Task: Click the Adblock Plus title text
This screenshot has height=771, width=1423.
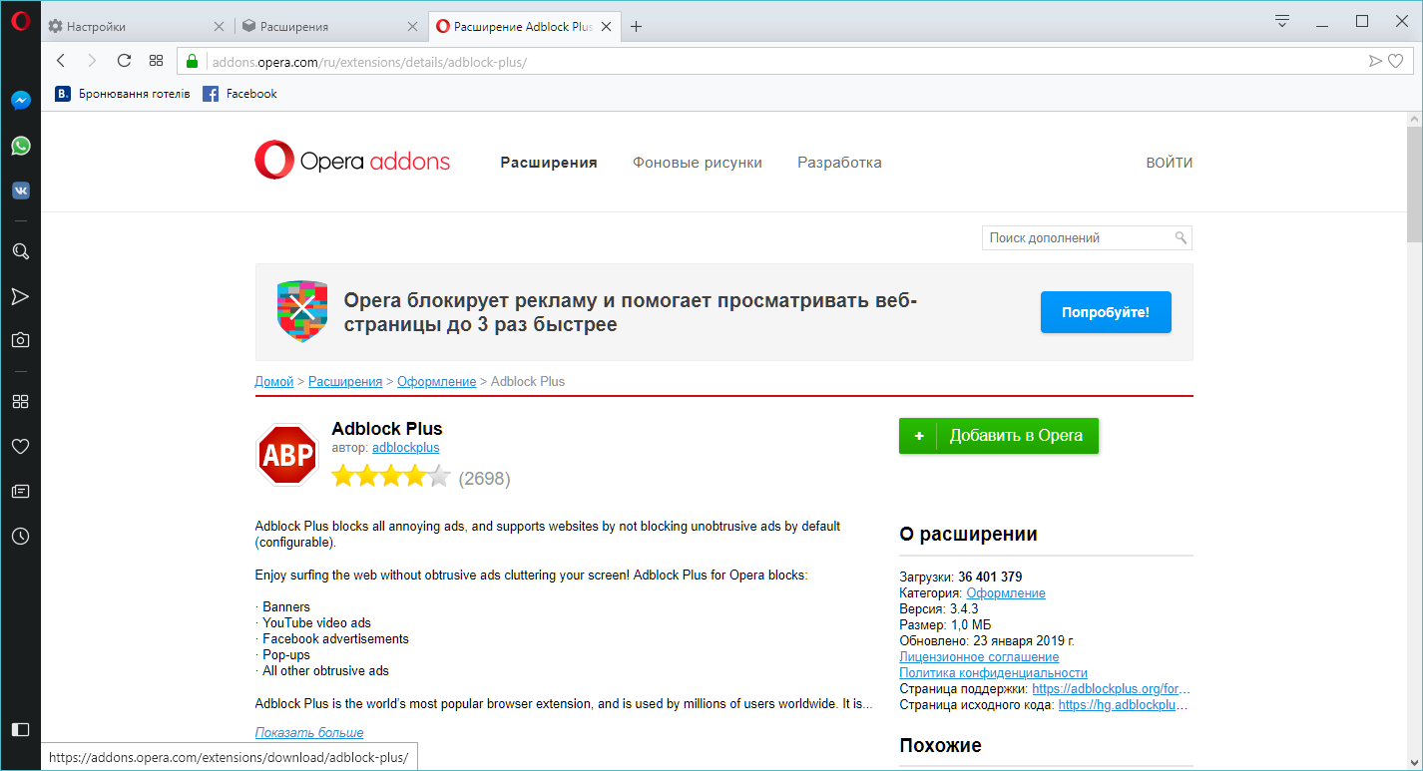Action: pos(386,429)
